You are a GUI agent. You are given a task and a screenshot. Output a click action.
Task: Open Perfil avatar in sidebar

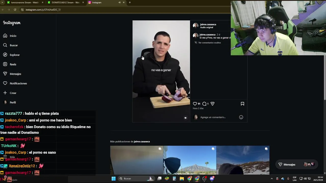coord(5,102)
